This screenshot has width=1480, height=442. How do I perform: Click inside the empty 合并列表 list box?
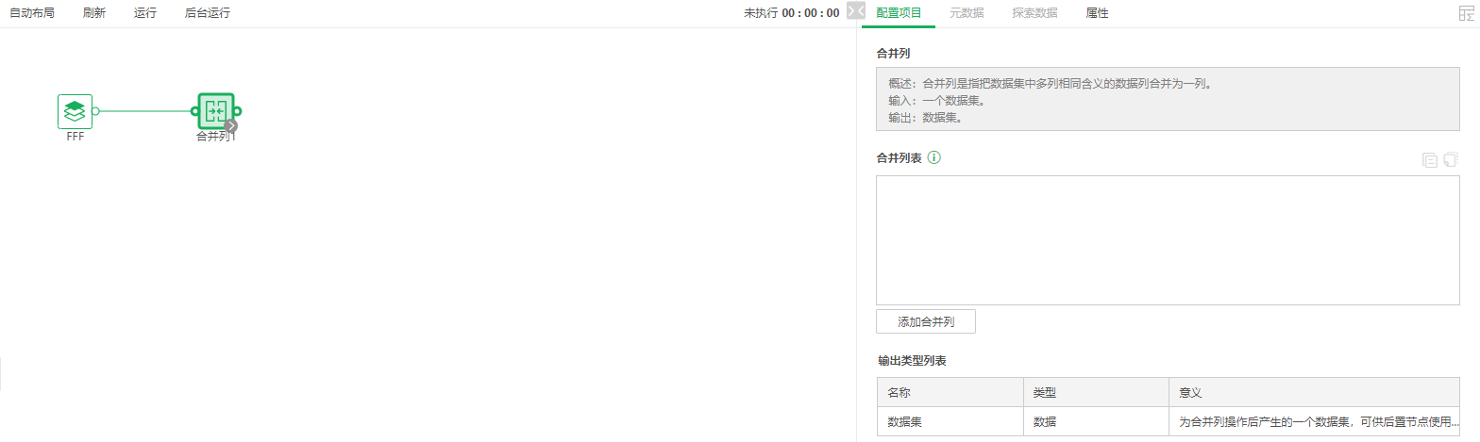[x=1168, y=240]
